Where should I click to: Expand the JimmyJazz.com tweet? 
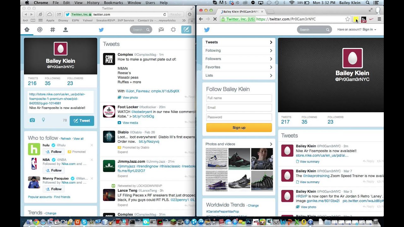[122, 176]
